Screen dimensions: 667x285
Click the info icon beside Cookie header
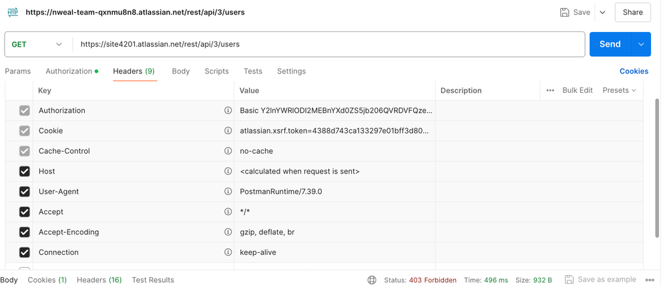pyautogui.click(x=228, y=131)
